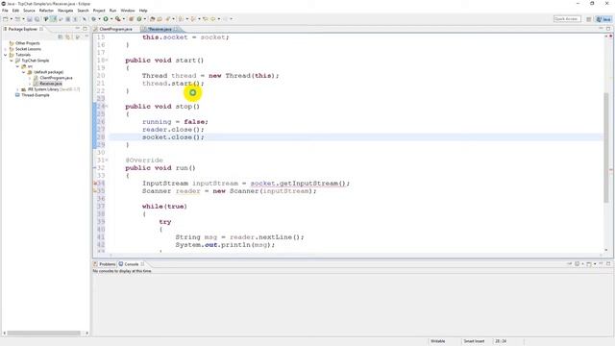This screenshot has width=615, height=346.
Task: Open the External Tools dropdown arrow
Action: coord(124,19)
